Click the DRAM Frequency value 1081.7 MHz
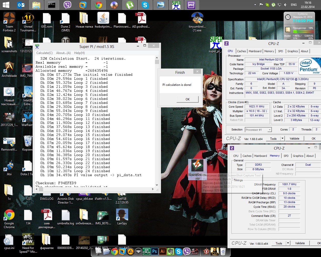The width and height of the screenshot is (321, 257). point(289,184)
